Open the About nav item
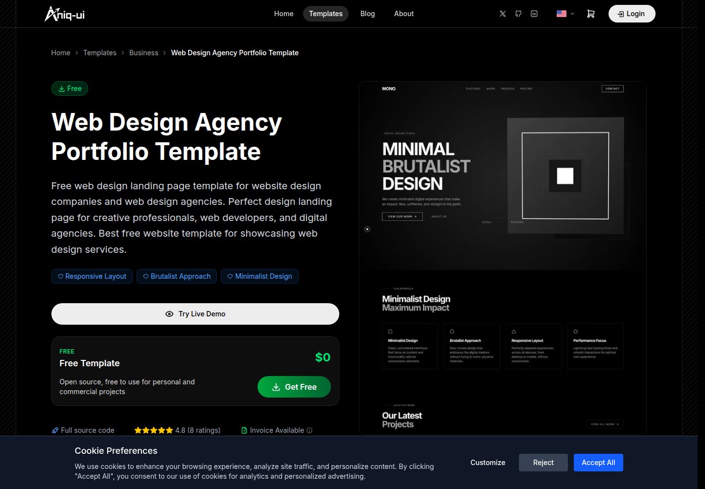 pos(404,14)
